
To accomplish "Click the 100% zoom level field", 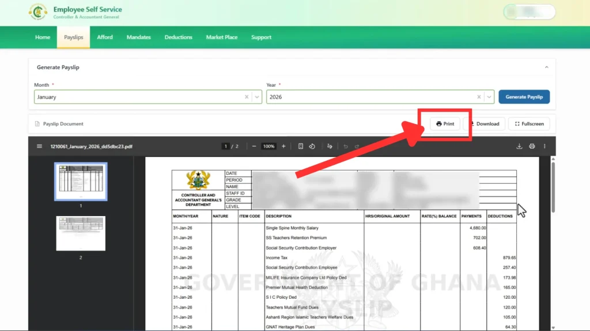I will click(268, 147).
